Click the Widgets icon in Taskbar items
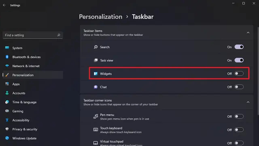259x146 pixels. (96, 73)
